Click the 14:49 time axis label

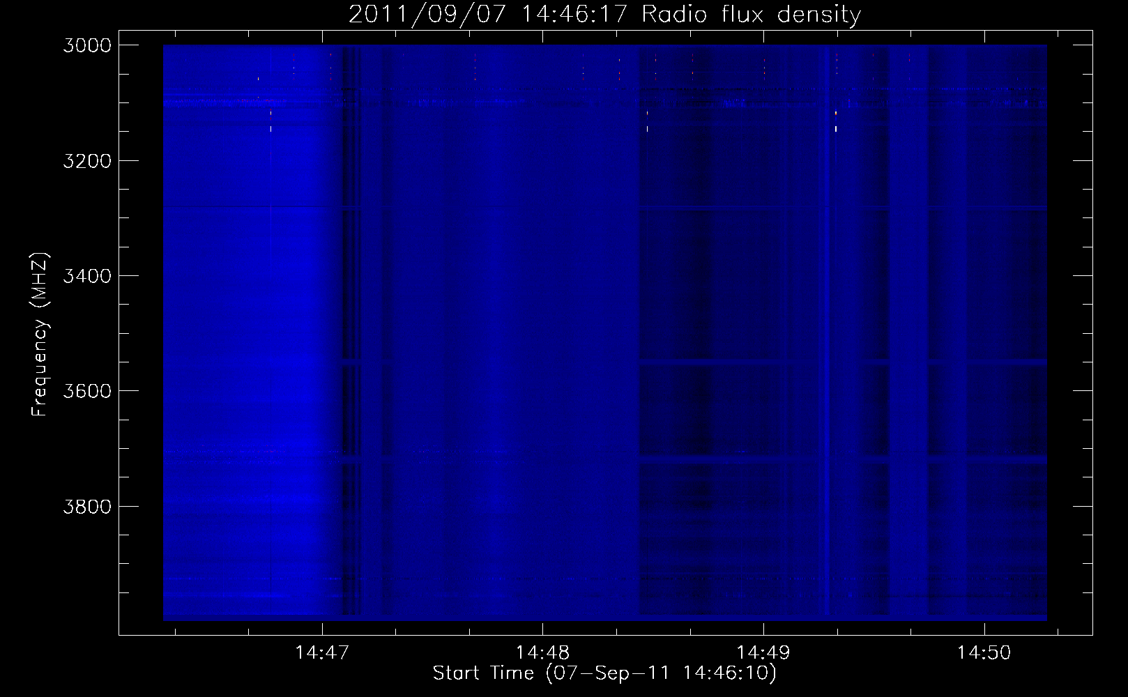[x=763, y=653]
